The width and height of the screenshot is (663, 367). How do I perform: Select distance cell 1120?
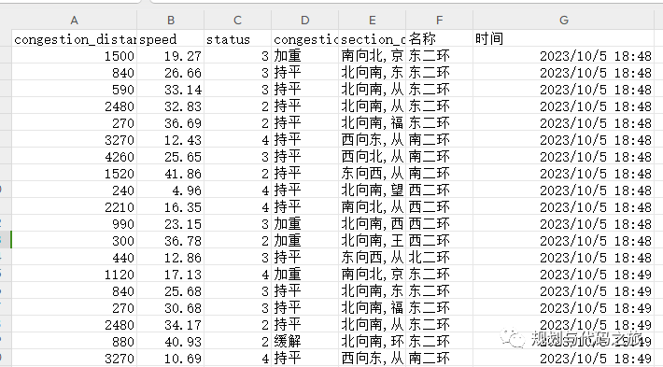(74, 275)
